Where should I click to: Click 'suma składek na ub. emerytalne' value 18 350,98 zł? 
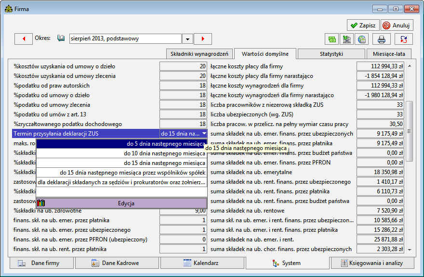(380, 172)
